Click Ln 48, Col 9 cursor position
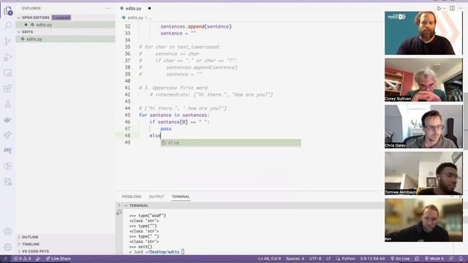Viewport: 468px width, 263px height. (269, 259)
